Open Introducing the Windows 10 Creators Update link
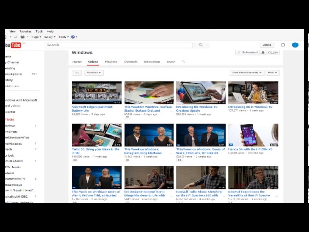The image size is (309, 232). pos(197,109)
